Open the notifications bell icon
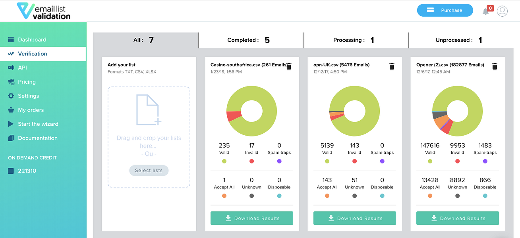520x238 pixels. coord(485,11)
